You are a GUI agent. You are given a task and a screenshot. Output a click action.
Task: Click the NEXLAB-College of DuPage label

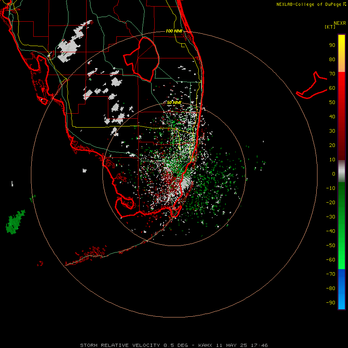point(310,4)
